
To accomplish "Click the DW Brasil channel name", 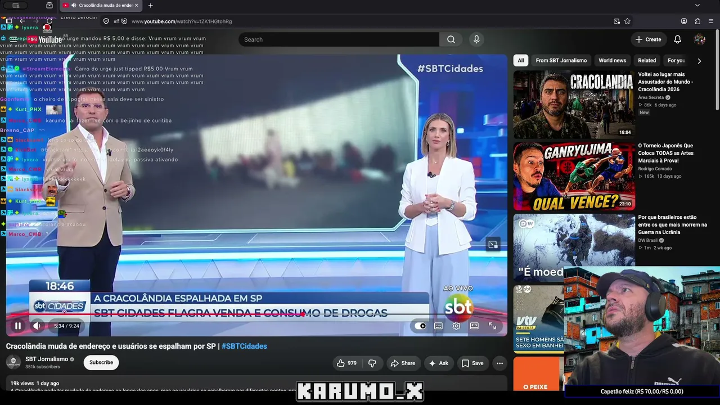I will tap(647, 240).
